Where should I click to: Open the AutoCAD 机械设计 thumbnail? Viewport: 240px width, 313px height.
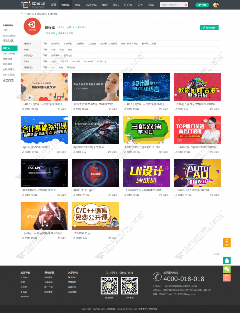(197, 173)
